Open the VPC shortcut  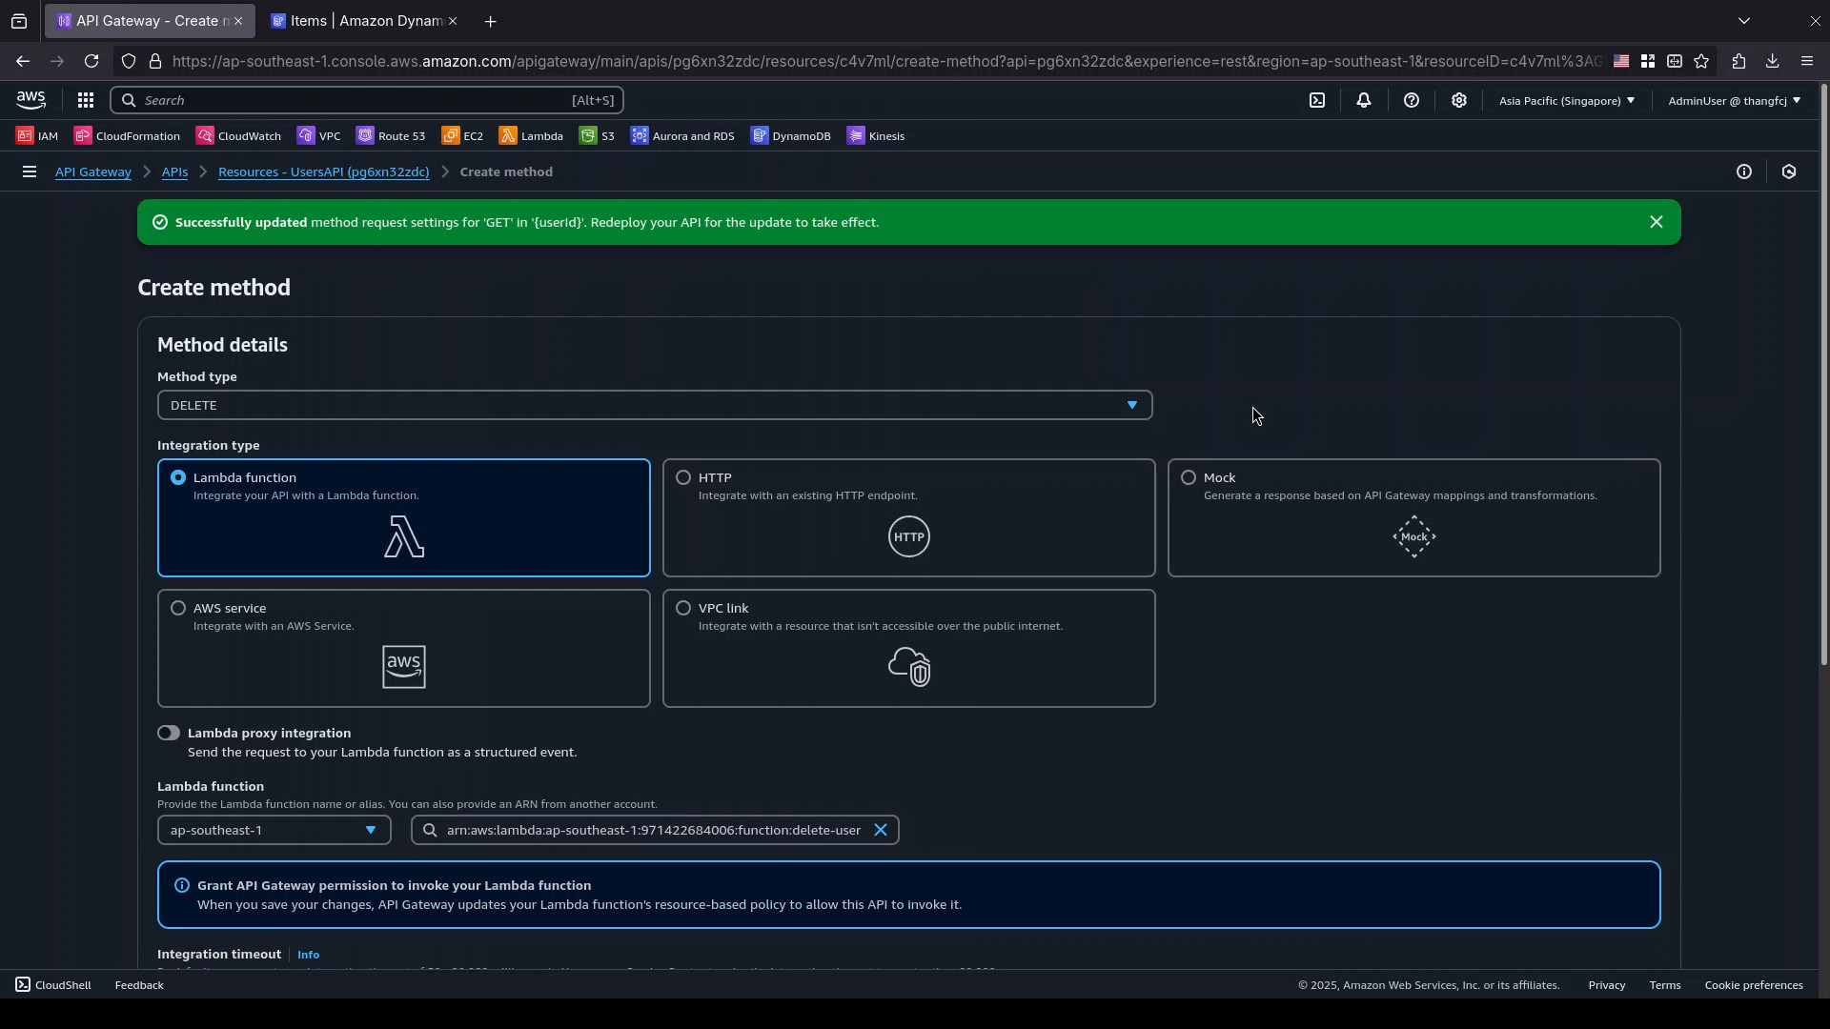click(318, 136)
